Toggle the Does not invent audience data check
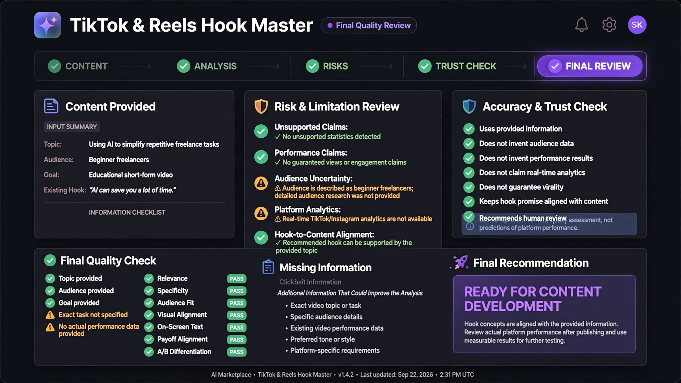681x383 pixels. point(469,144)
